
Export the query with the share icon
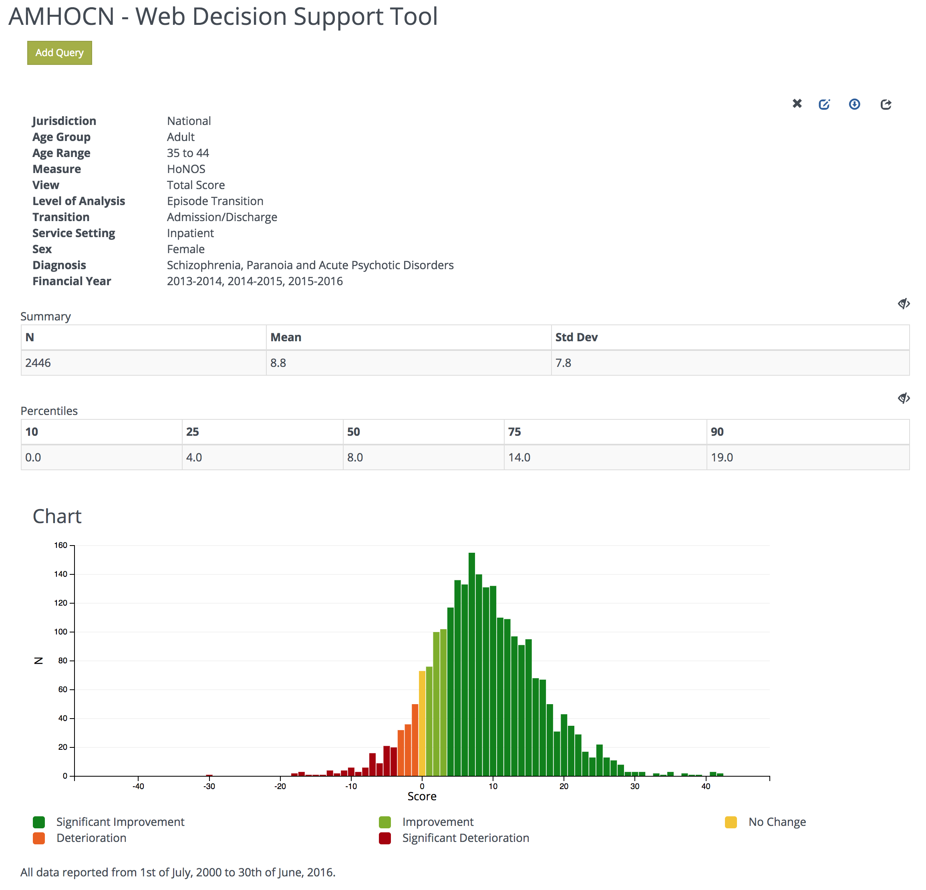click(886, 104)
